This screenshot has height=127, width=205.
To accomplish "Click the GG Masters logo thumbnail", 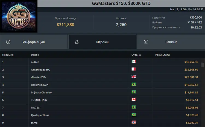I will (x=19, y=16).
